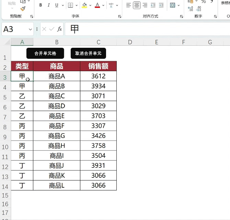Open the font color dropdown arrow

(x=103, y=5)
